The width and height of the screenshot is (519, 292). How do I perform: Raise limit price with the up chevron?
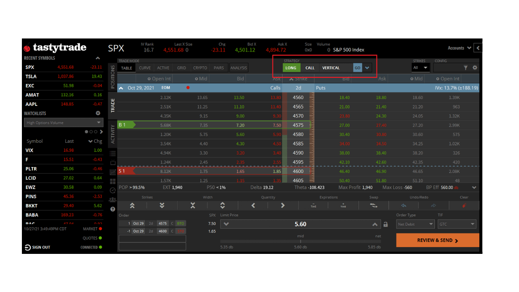pyautogui.click(x=375, y=224)
